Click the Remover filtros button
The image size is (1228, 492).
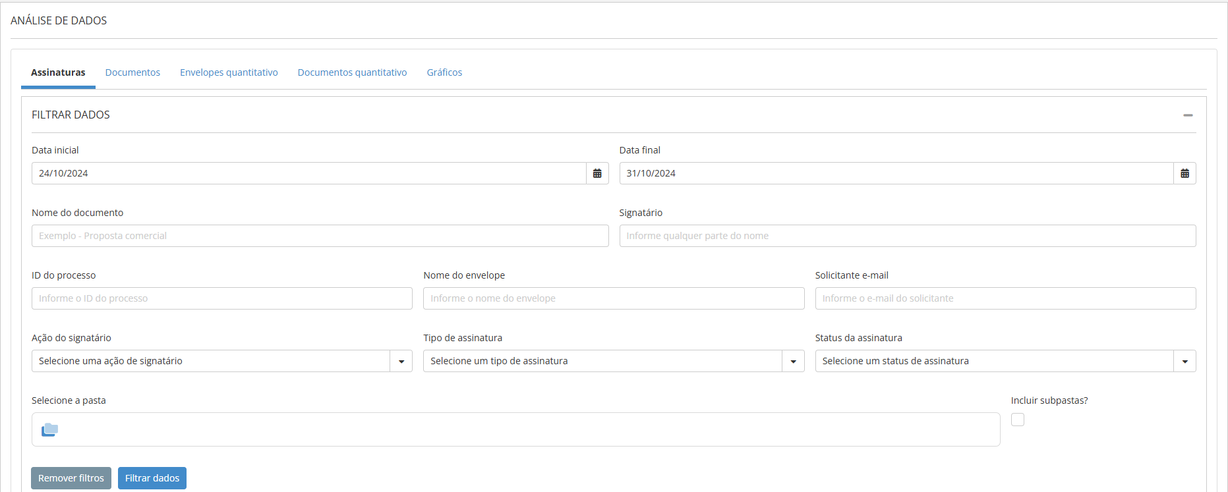(x=71, y=478)
